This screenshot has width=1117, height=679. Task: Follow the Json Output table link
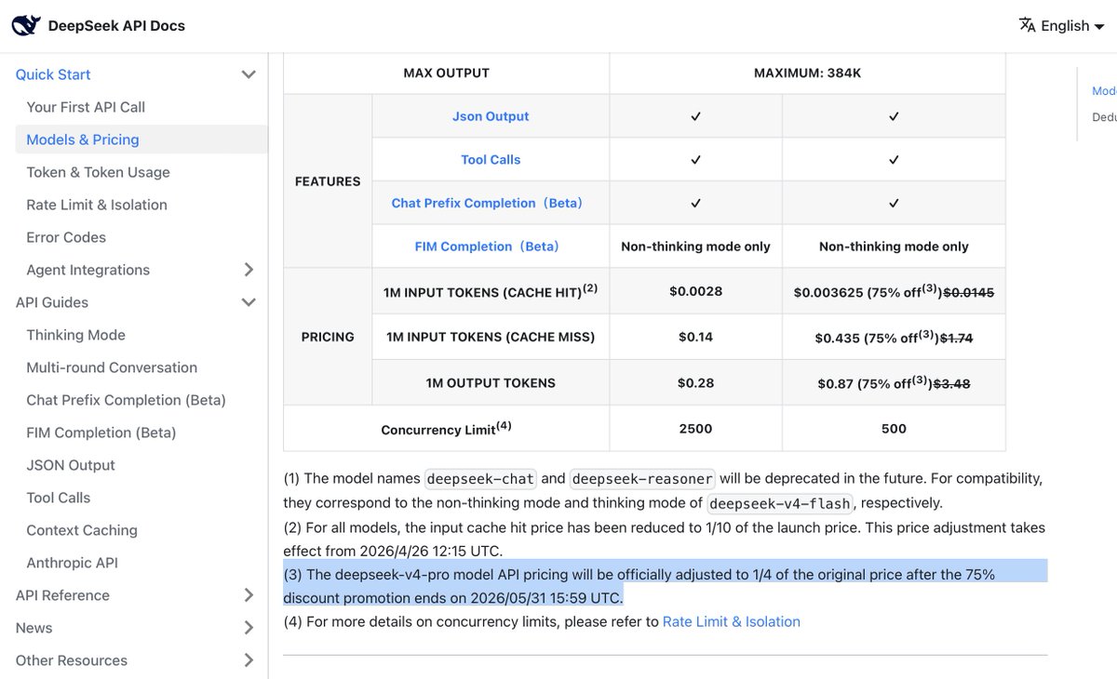491,116
